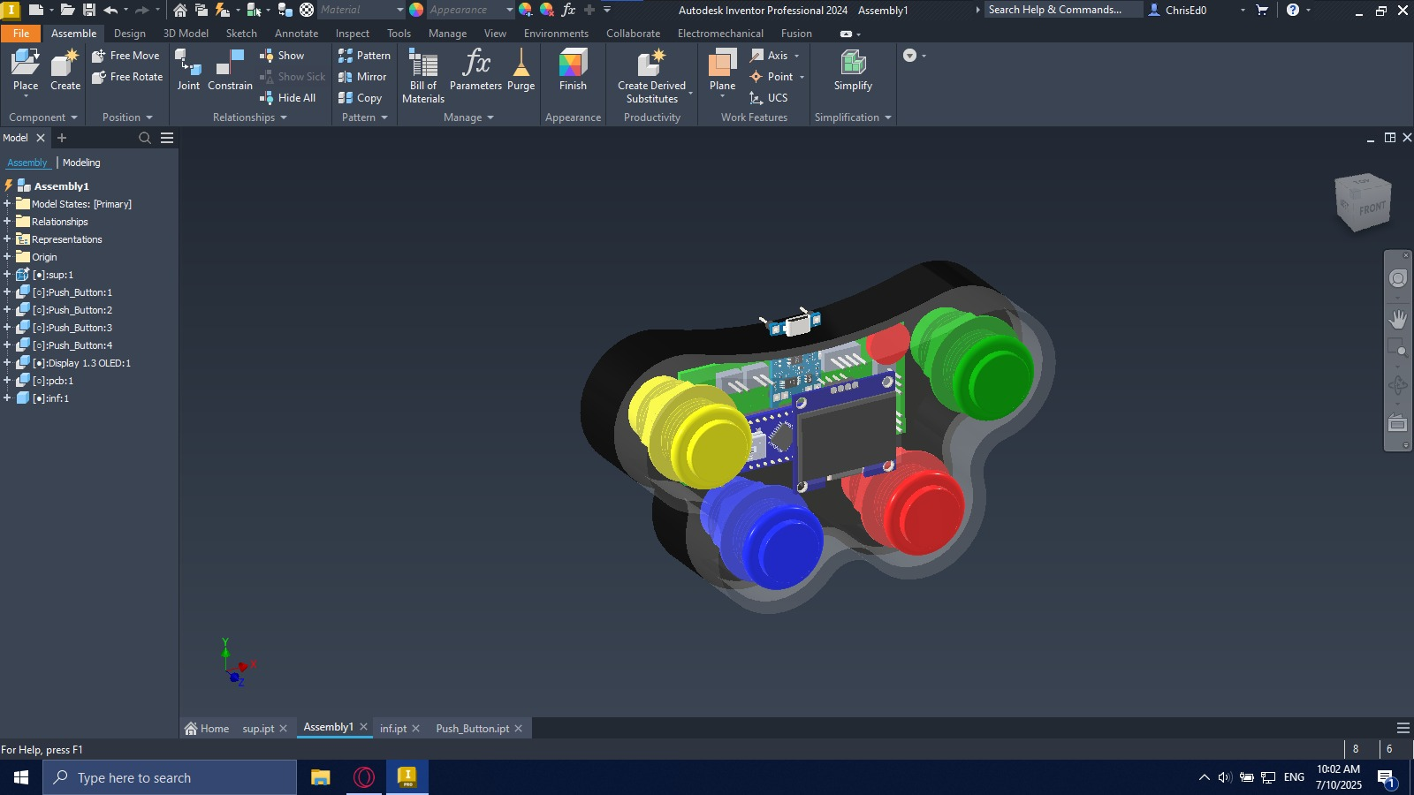Close the inf.ipt document tab
This screenshot has height=795, width=1414.
(x=416, y=729)
